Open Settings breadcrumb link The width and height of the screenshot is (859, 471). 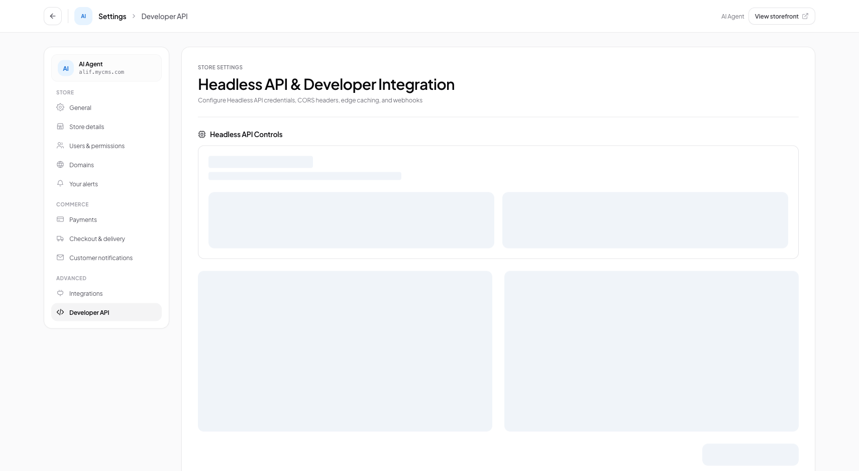tap(112, 16)
